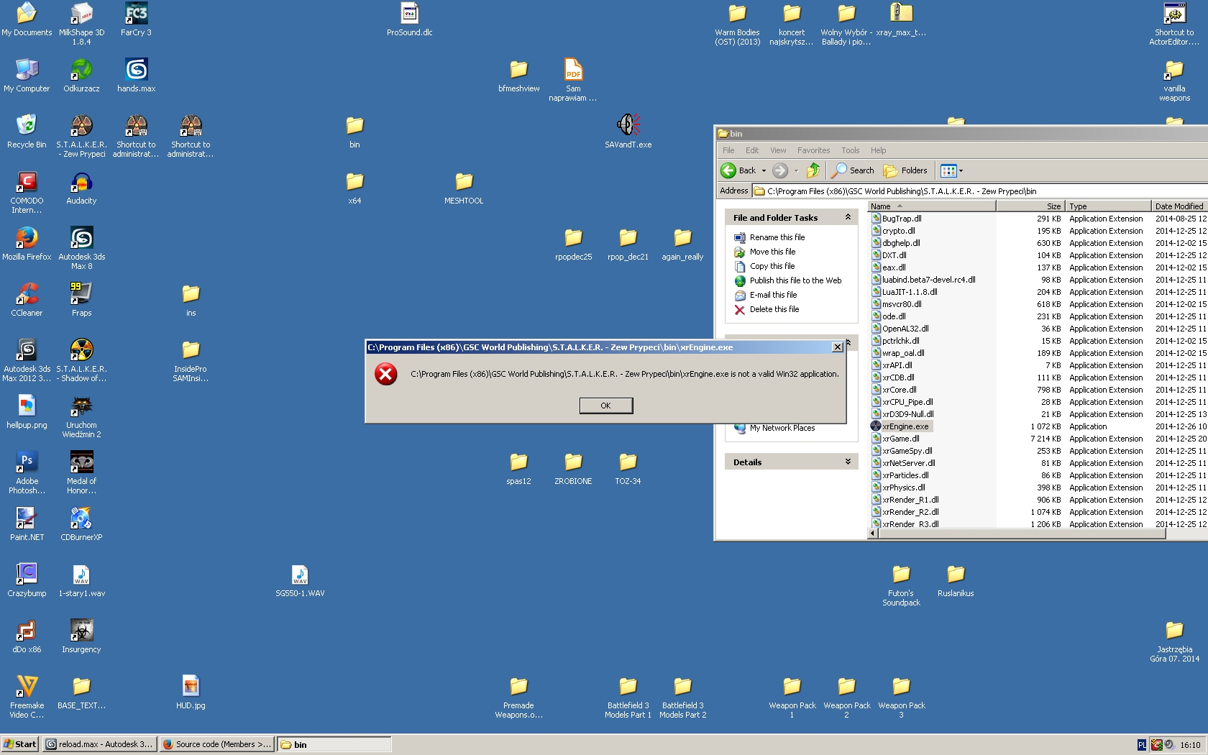Close the xrEngine.exe error dialog

click(x=837, y=347)
